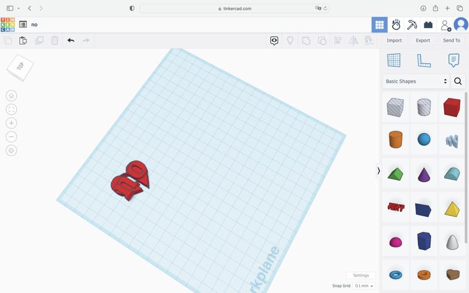Select the Workplane tool
Screen dimensions: 469x293
[394, 60]
